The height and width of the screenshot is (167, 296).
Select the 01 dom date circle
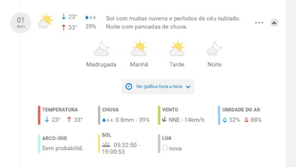pos(21,23)
